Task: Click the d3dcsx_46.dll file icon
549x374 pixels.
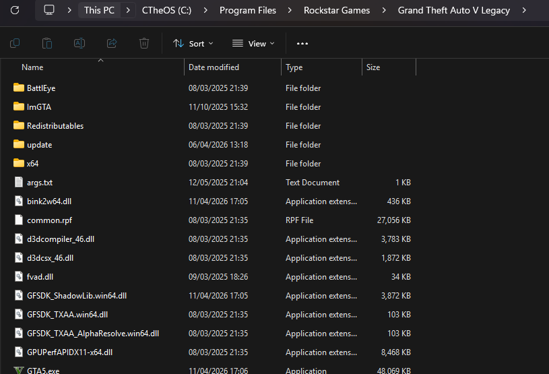Action: (19, 257)
